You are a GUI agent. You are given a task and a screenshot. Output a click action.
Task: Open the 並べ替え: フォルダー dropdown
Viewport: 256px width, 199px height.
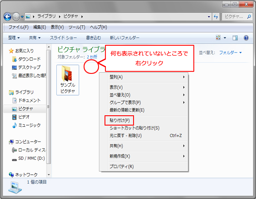(x=230, y=53)
